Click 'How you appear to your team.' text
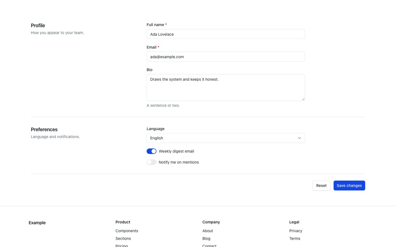396x247 pixels. pyautogui.click(x=57, y=33)
